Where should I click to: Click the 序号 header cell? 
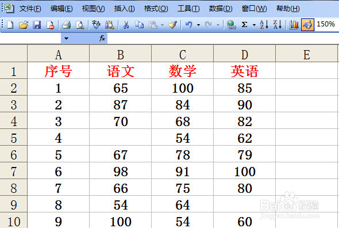pyautogui.click(x=59, y=71)
